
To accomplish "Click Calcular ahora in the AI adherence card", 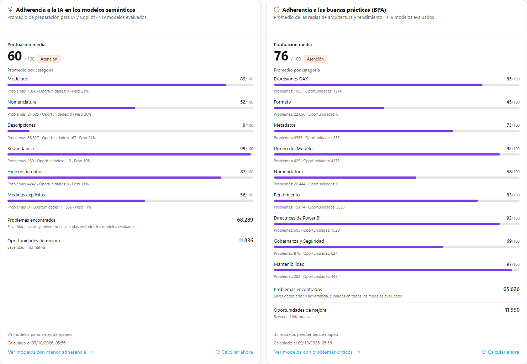I will 234,352.
